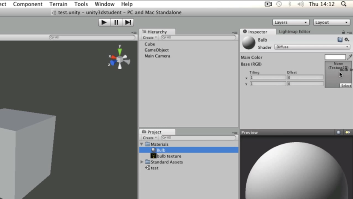Open the Window menu
Viewport: 353px width, 199px height.
pos(105,4)
